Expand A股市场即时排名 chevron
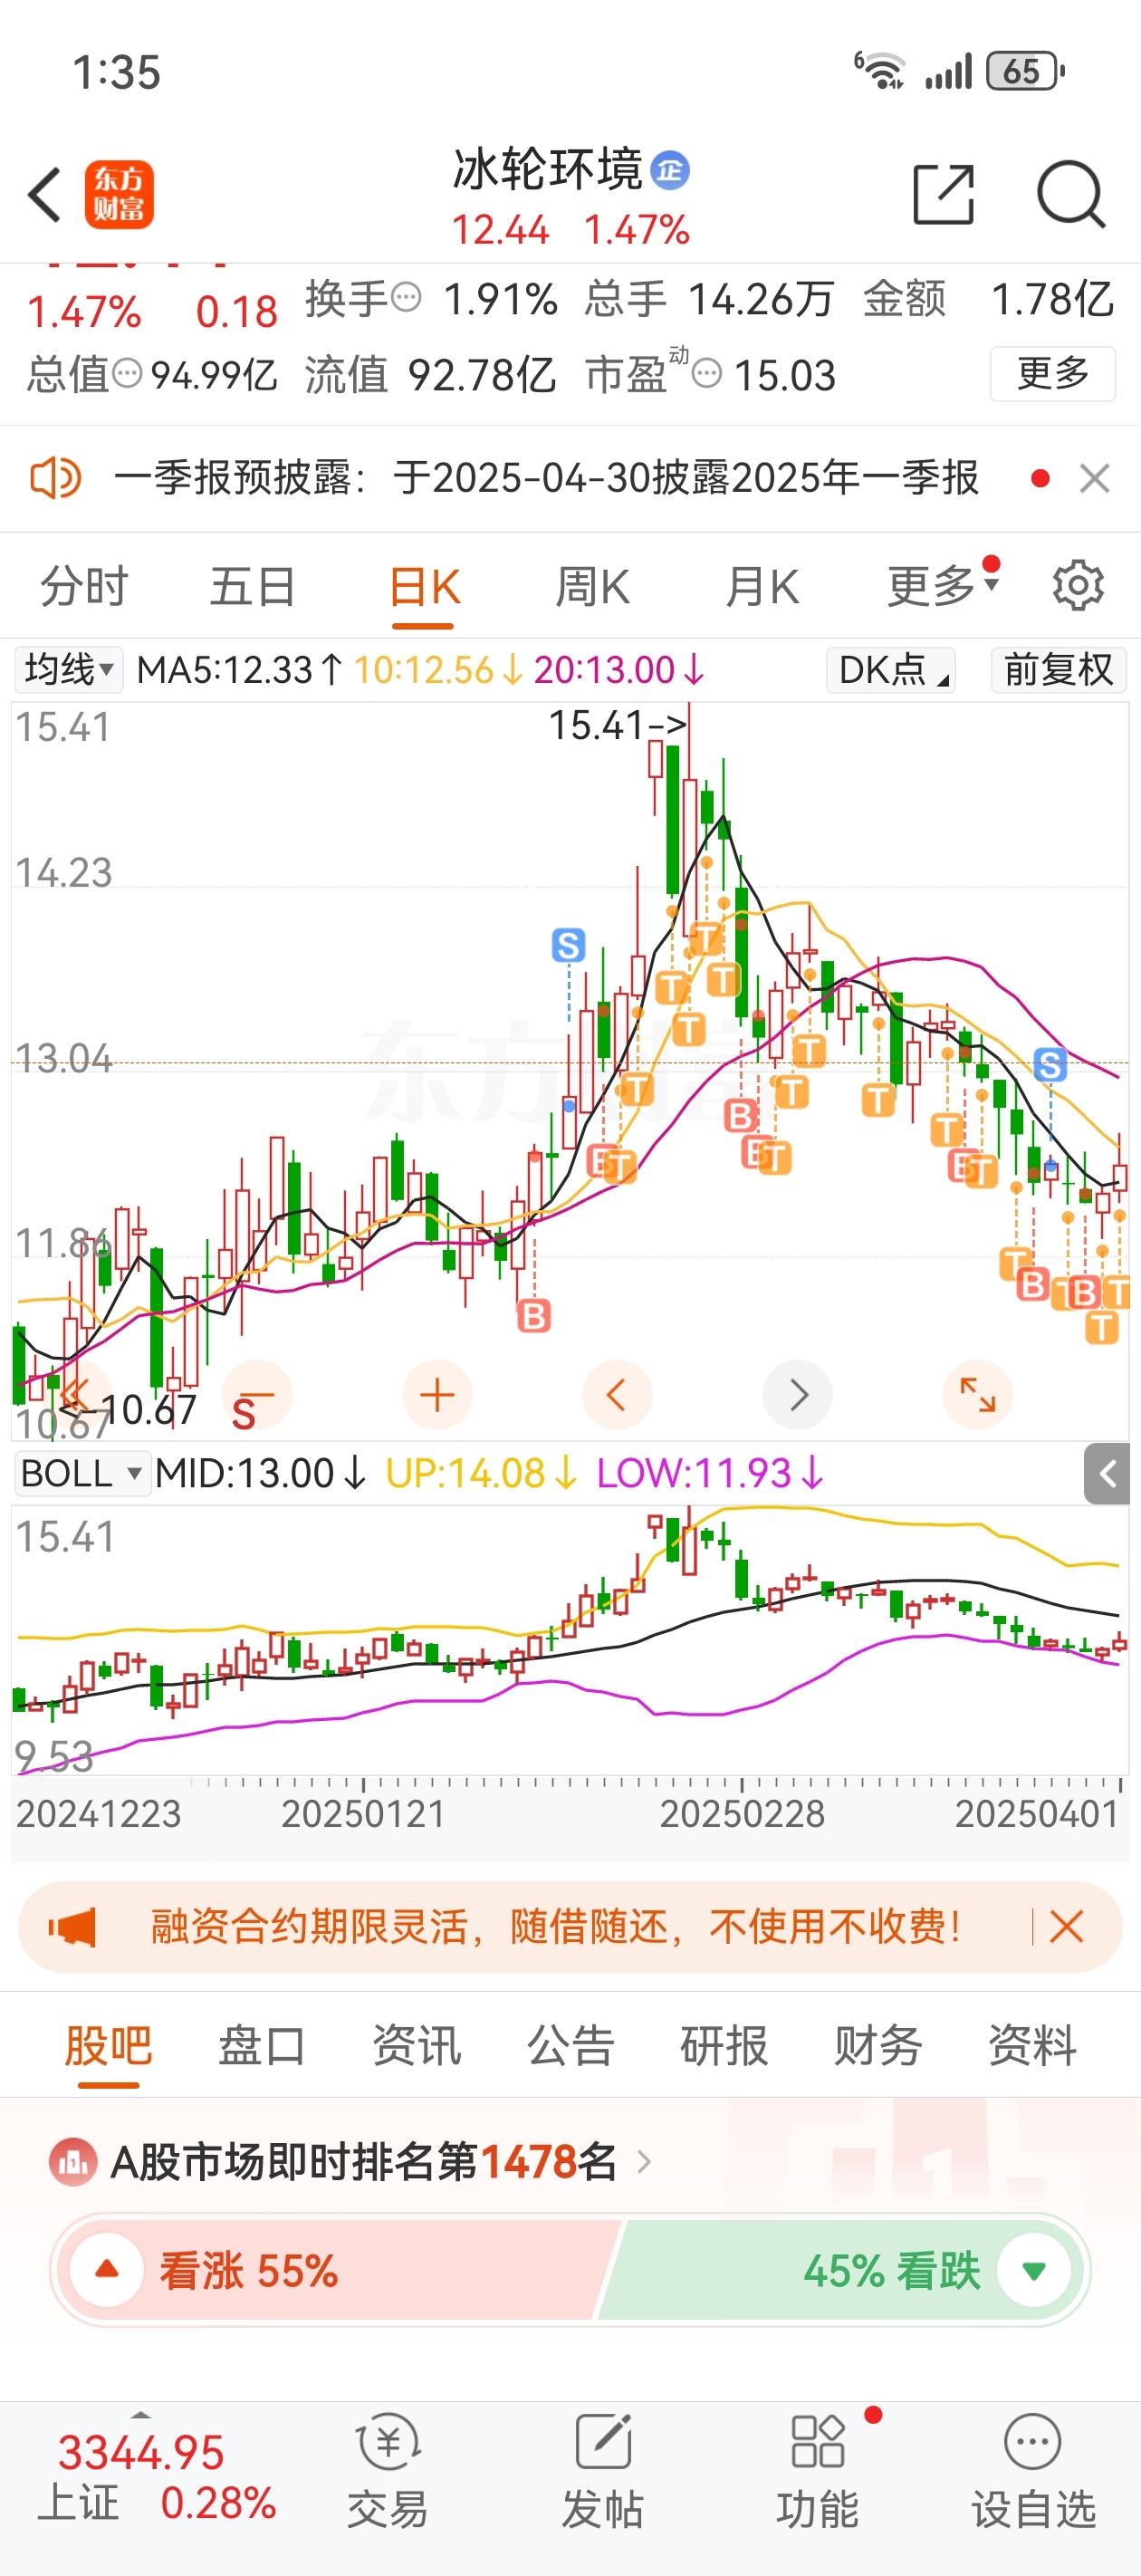 644,2162
